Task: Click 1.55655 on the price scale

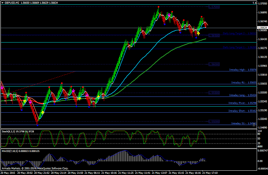Action: [x=262, y=84]
